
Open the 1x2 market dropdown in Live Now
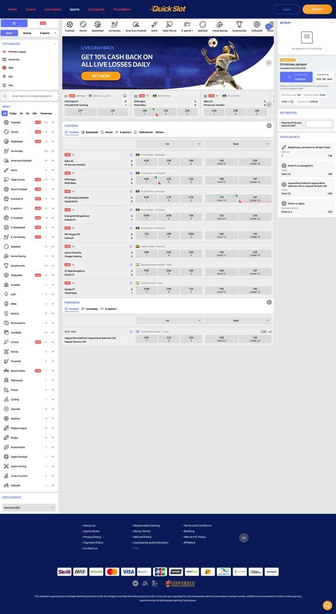tap(169, 144)
